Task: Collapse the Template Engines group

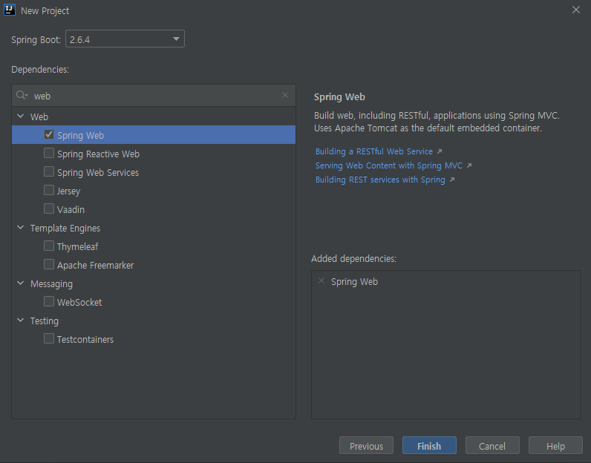Action: [x=21, y=228]
